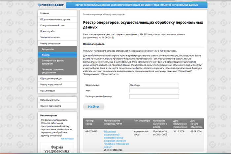Open the Главная menu item
The height and width of the screenshot is (154, 231).
[x=57, y=13]
